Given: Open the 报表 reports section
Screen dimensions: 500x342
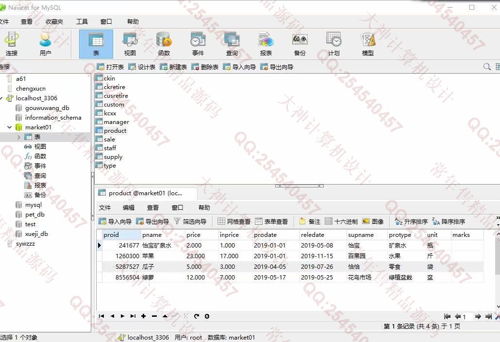Looking at the screenshot, I should click(x=266, y=44).
